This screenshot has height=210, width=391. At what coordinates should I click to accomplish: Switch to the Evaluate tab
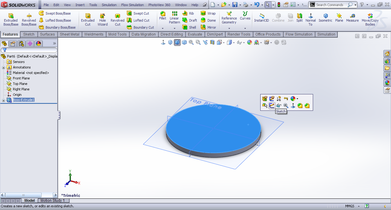tap(195, 34)
